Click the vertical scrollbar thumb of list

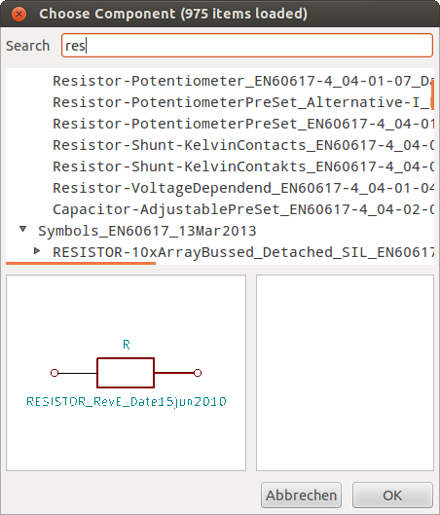tap(432, 94)
